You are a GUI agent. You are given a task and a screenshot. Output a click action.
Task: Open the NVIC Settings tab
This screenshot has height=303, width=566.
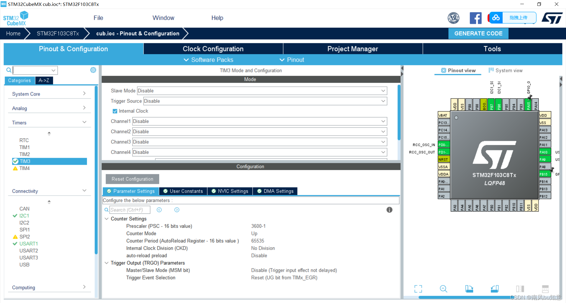coord(230,191)
